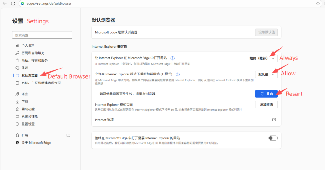
Task: Reload the page with the refresh icon
Action: point(13,3)
